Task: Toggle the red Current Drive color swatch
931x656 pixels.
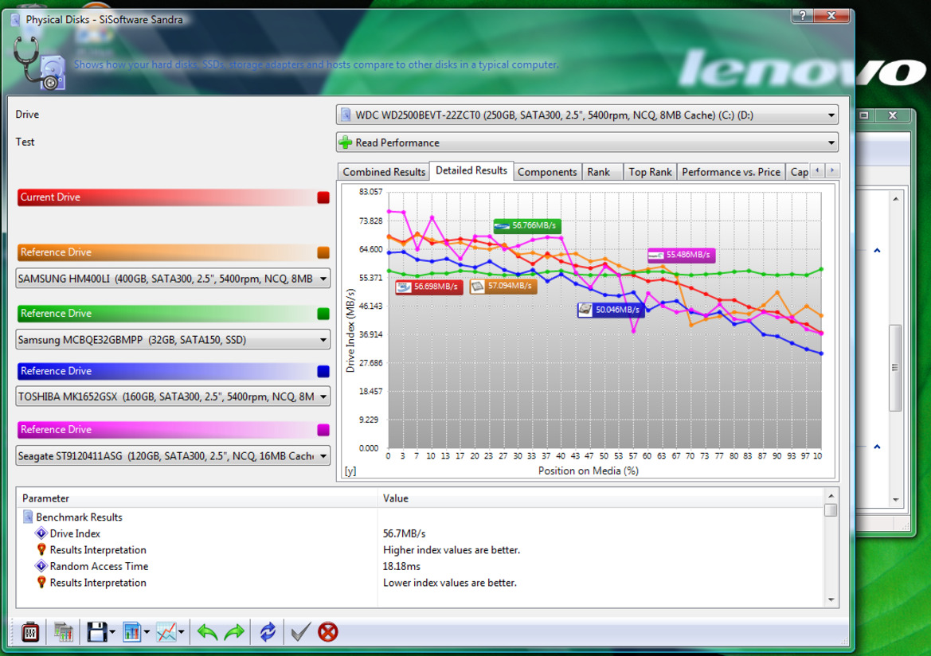Action: [x=323, y=197]
